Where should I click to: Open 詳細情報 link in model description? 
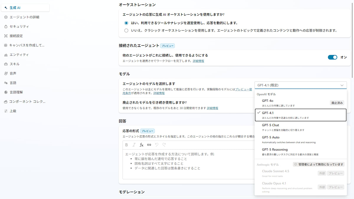[159, 93]
